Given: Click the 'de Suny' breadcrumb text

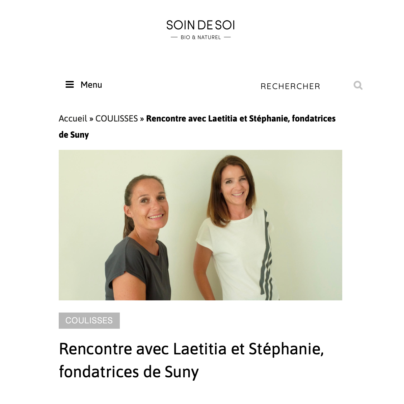Looking at the screenshot, I should (74, 135).
